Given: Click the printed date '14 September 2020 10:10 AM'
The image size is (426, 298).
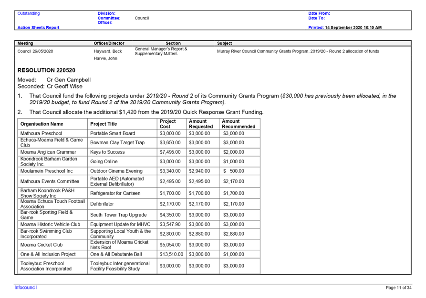Looking at the screenshot, I should tap(353, 28).
